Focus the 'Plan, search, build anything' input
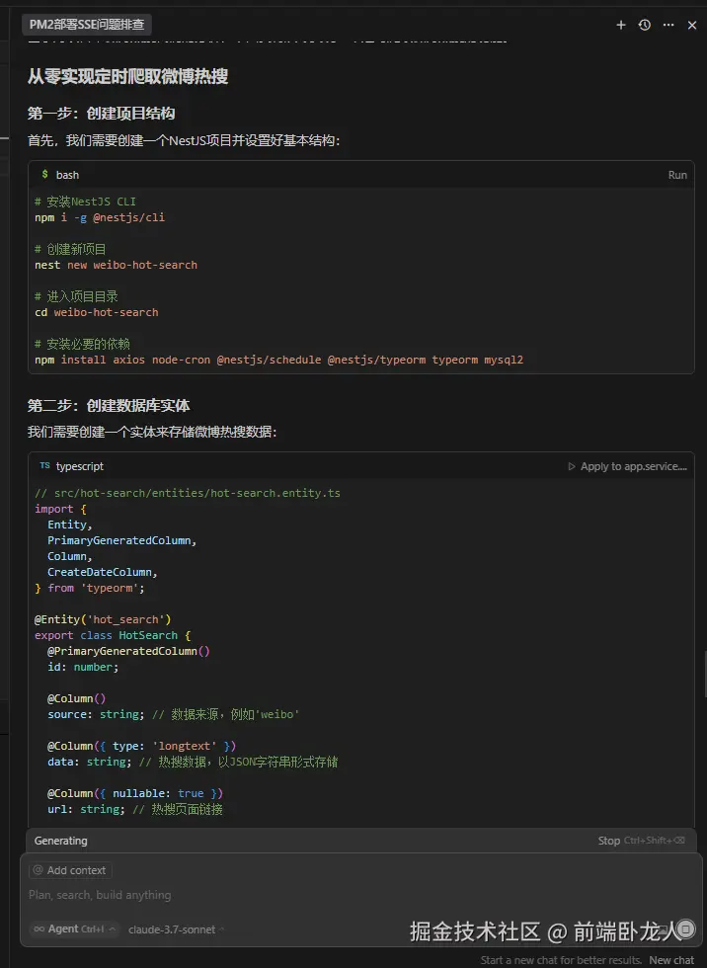Image resolution: width=707 pixels, height=968 pixels. tap(296, 895)
